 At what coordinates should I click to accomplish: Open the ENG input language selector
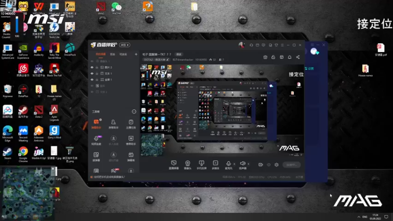point(365,217)
